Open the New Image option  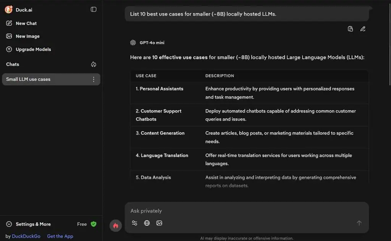tap(27, 36)
